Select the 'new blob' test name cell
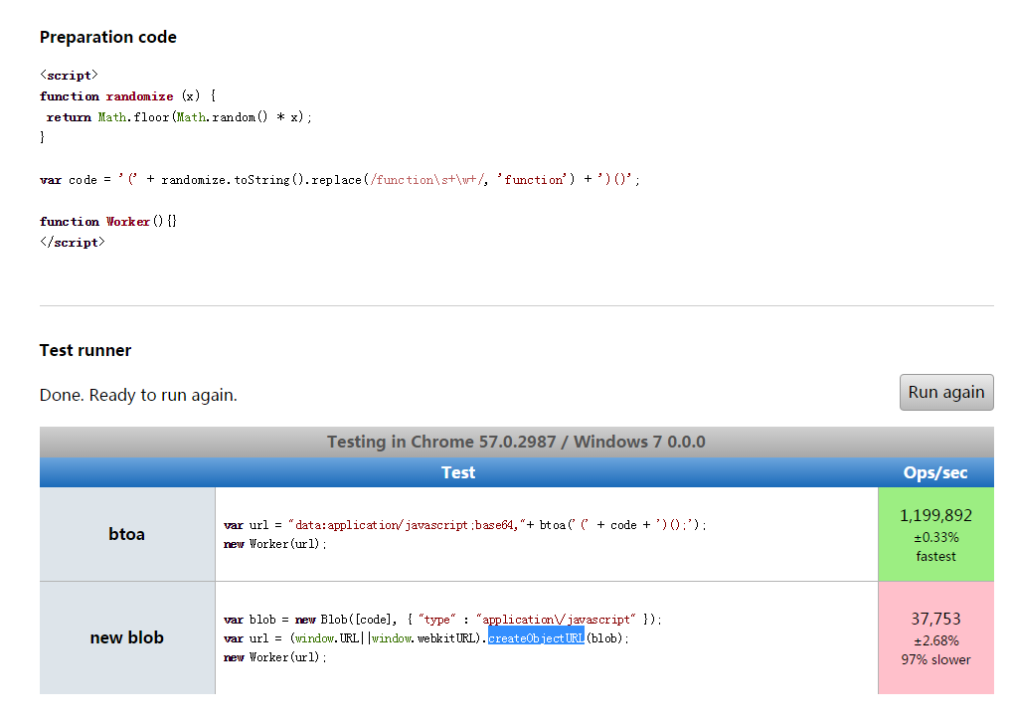Screen dimensions: 1015x722 127,637
